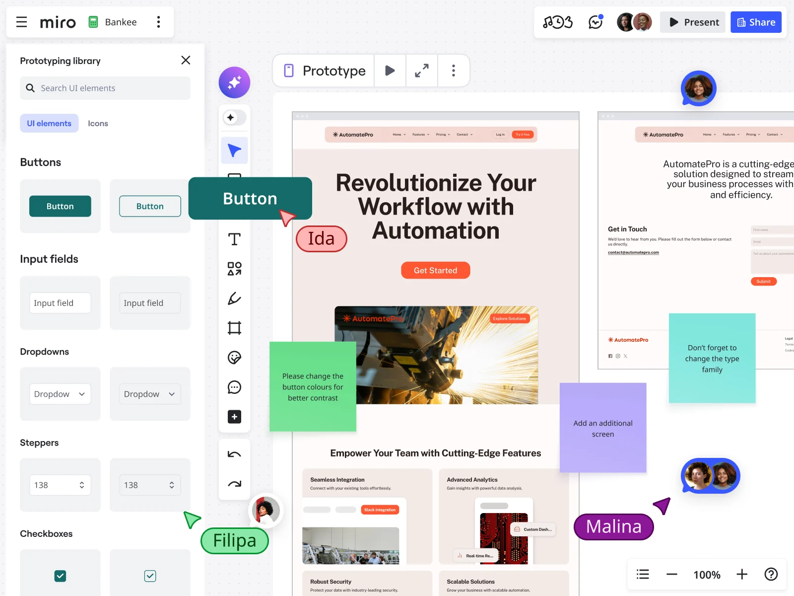Click the collaborator avatars in the top bar

pos(634,22)
